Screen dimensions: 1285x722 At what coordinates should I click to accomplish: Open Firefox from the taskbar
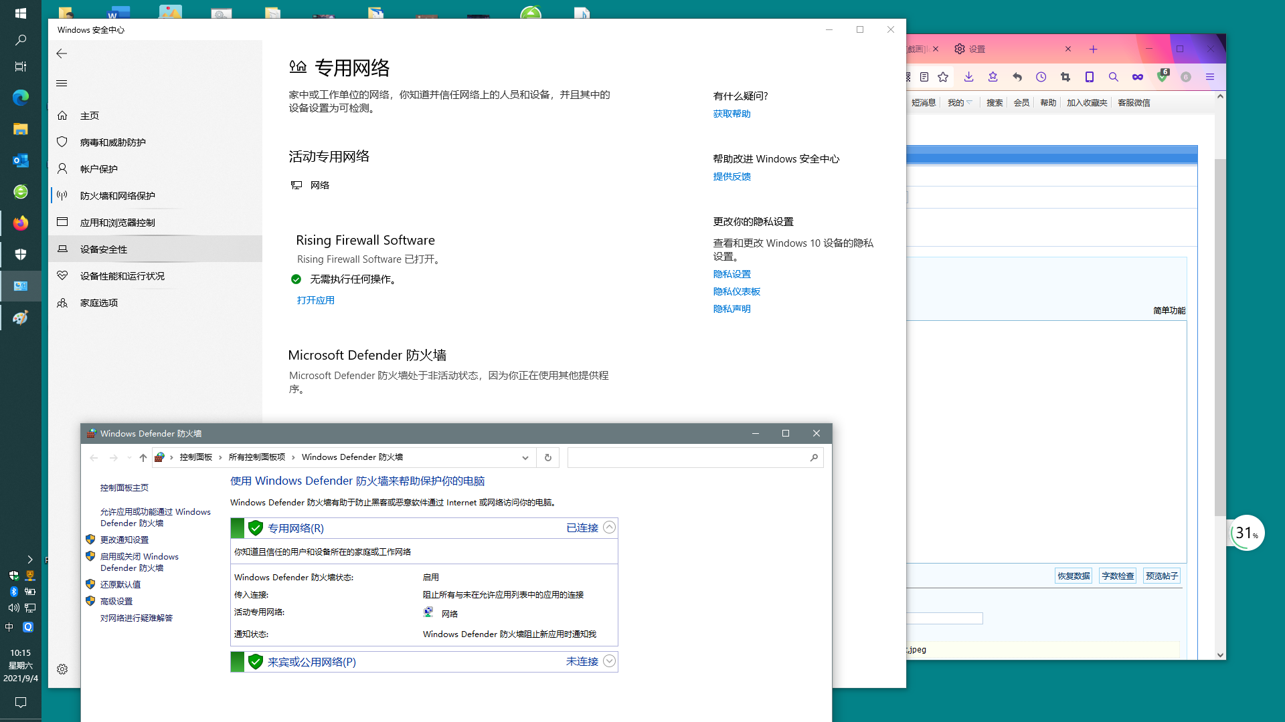coord(21,223)
